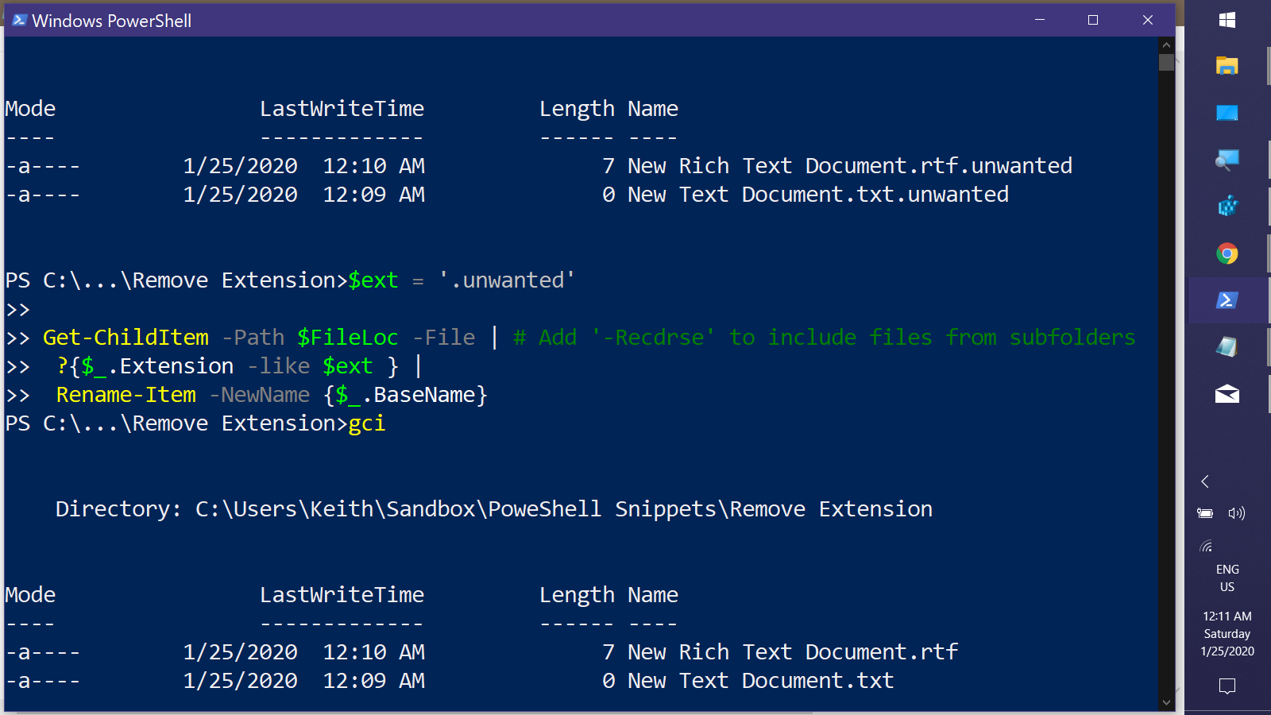
Task: Open the Action Center notifications
Action: (1227, 686)
